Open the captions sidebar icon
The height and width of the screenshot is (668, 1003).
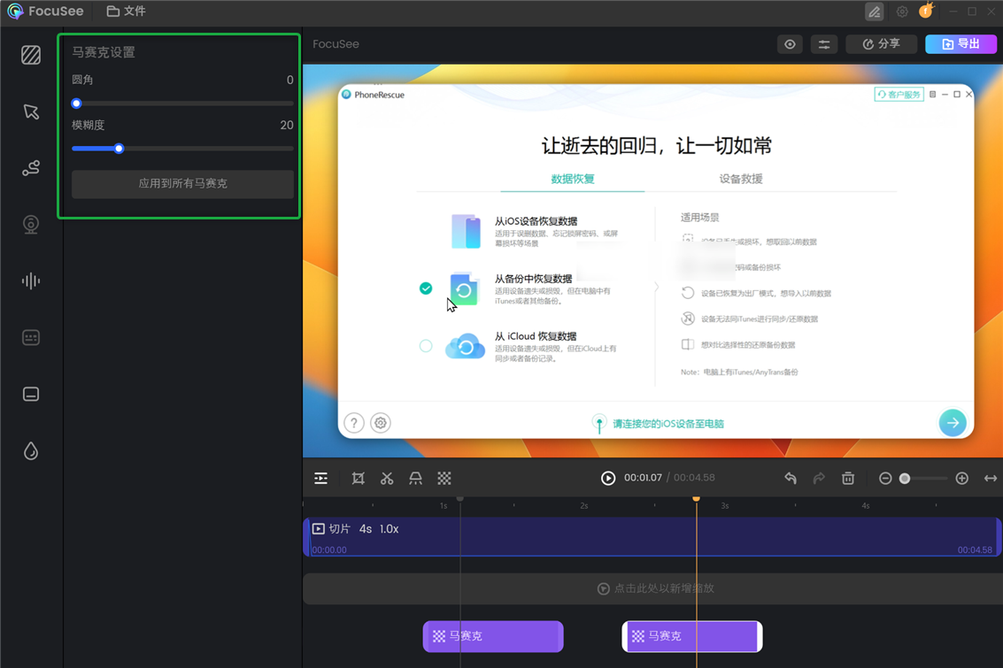31,337
